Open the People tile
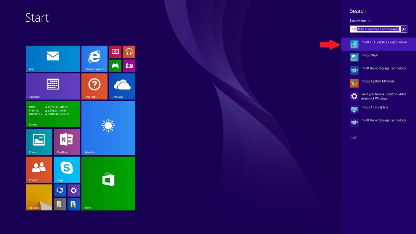416x234 pixels. [x=39, y=170]
